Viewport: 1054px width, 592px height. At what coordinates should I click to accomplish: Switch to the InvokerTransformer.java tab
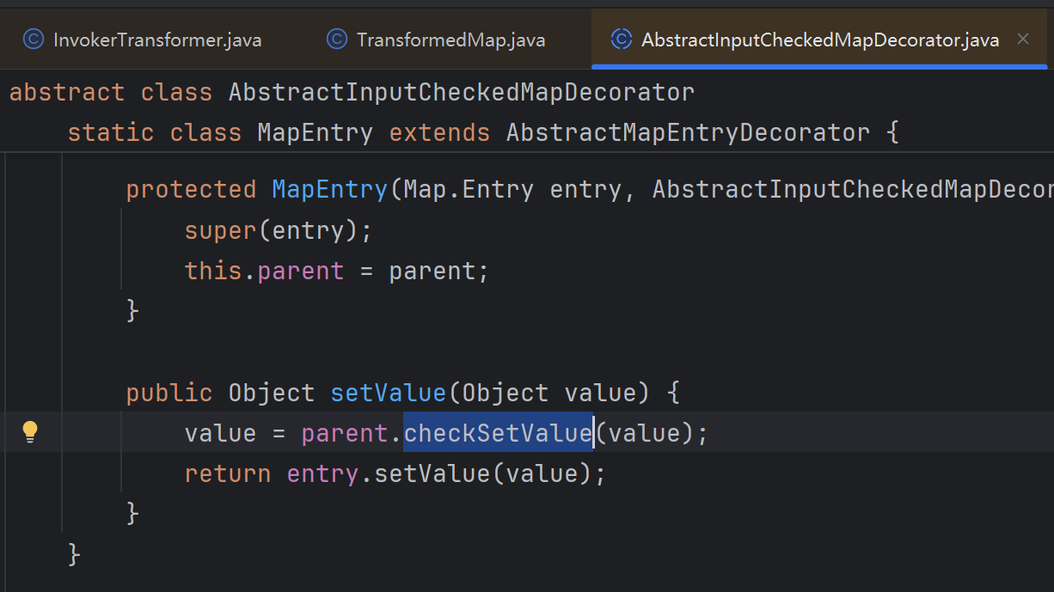[x=156, y=40]
